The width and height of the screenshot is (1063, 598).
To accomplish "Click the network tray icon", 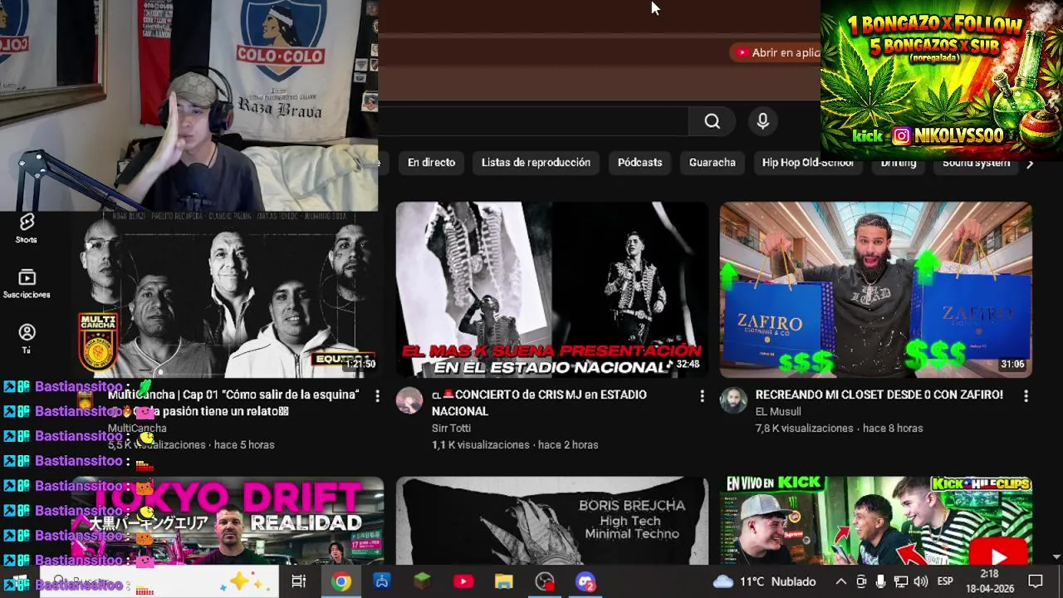I will (900, 581).
